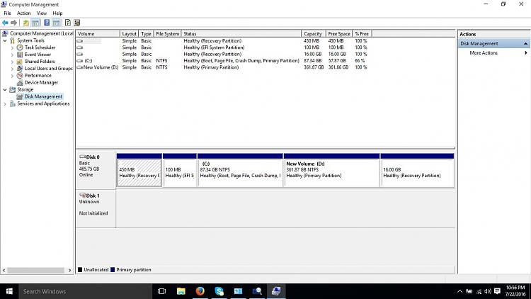
Task: Collapse the Disk Management actions section
Action: coord(525,43)
